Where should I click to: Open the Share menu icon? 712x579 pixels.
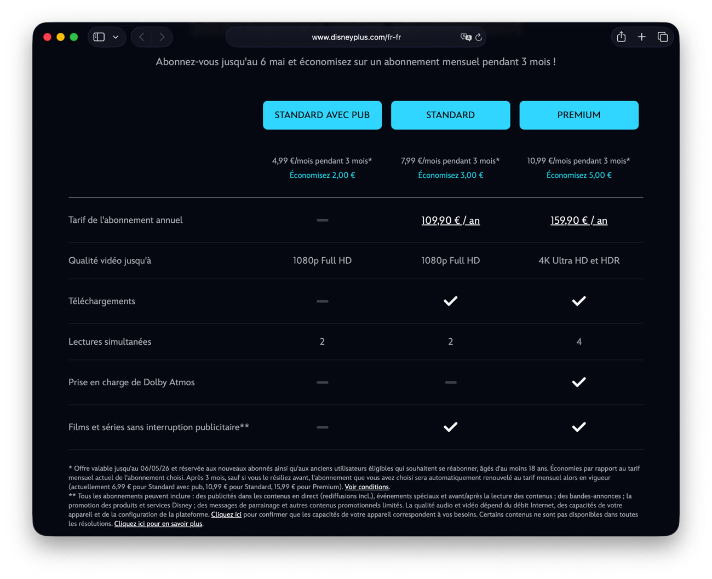click(621, 37)
